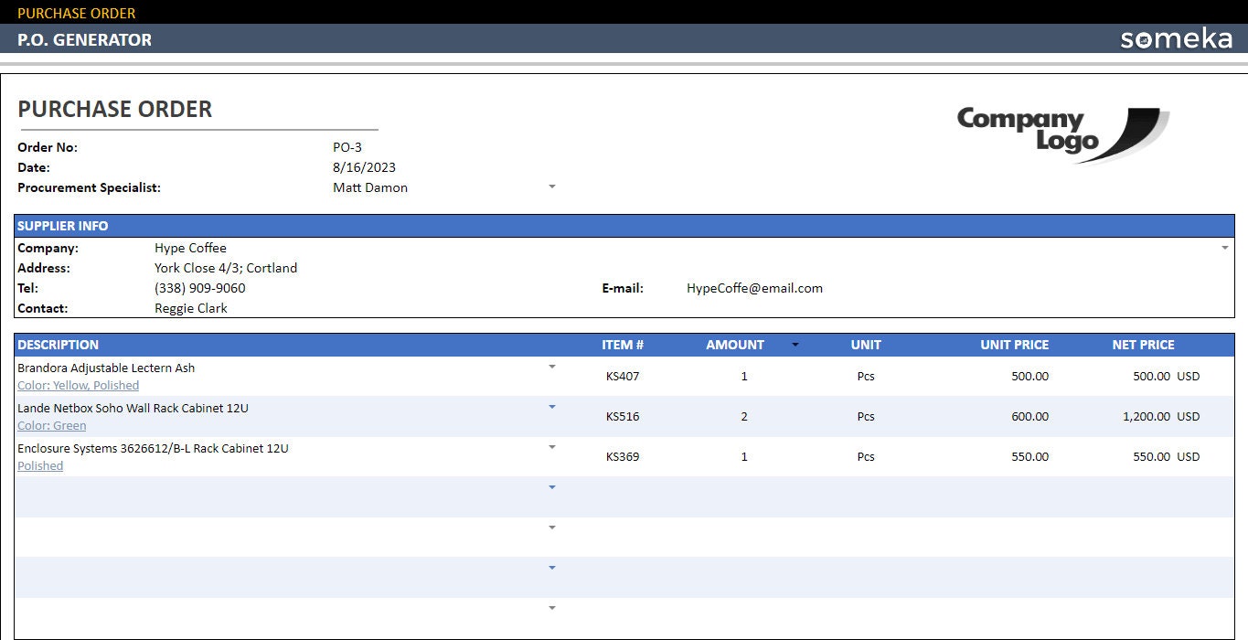The width and height of the screenshot is (1248, 640).
Task: Click the DESCRIPTION column header
Action: tap(58, 345)
